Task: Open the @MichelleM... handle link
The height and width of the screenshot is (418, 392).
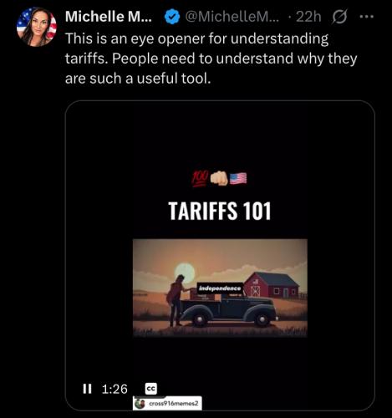Action: coord(232,17)
